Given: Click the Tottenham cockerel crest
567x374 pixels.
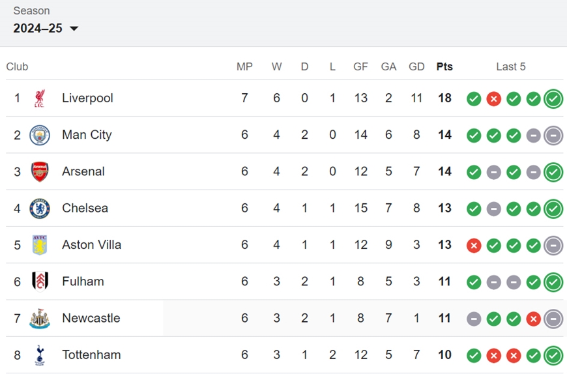Looking at the screenshot, I should [39, 355].
